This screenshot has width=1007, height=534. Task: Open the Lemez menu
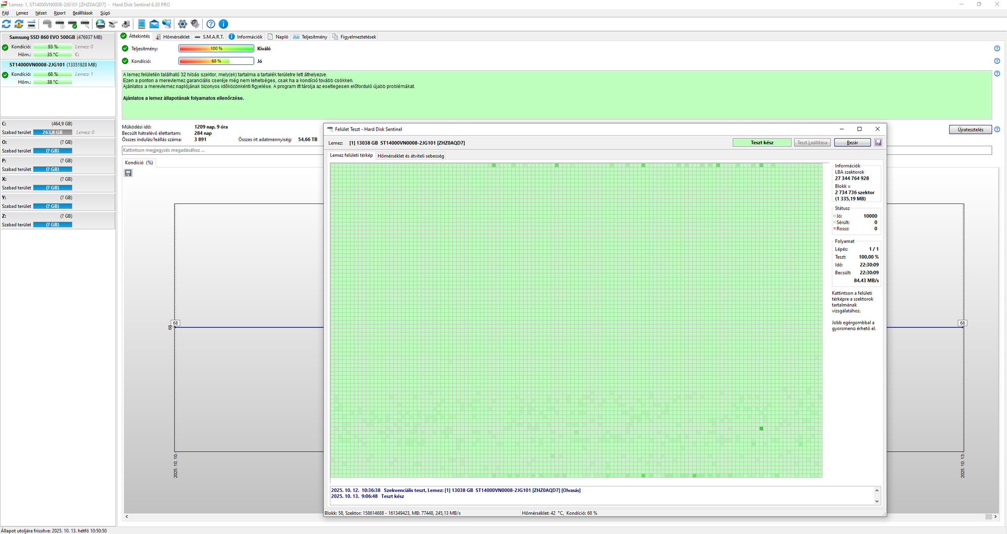click(22, 13)
